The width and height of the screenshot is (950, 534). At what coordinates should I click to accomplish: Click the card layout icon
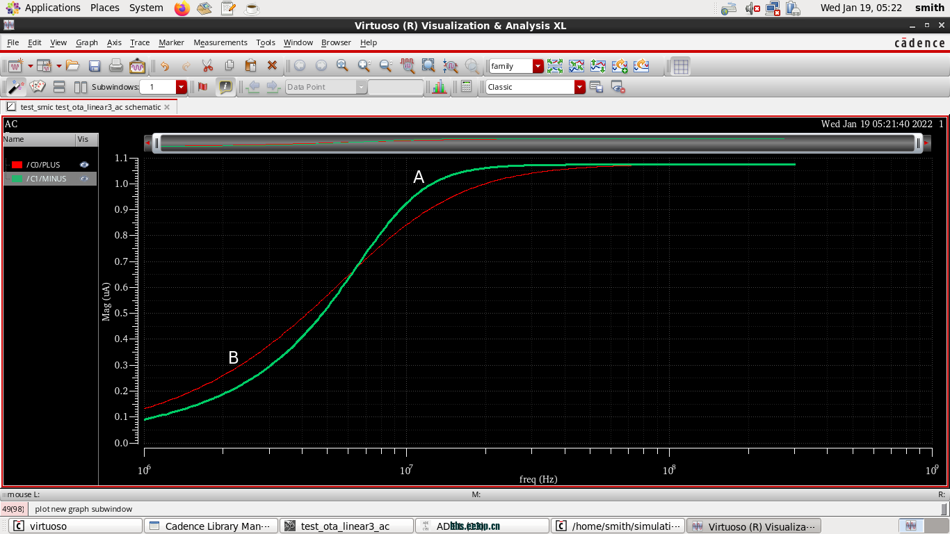click(37, 87)
